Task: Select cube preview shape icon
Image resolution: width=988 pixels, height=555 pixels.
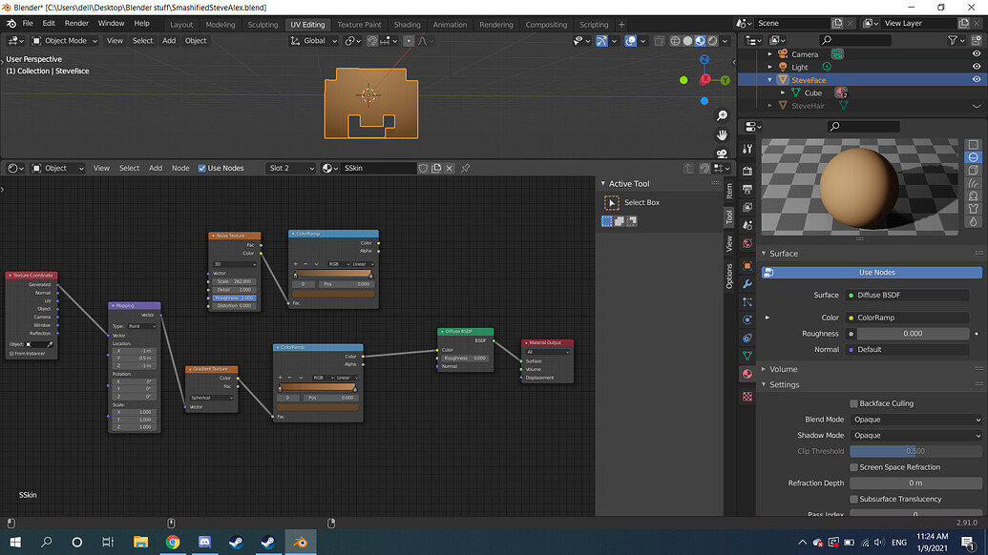Action: (x=974, y=171)
